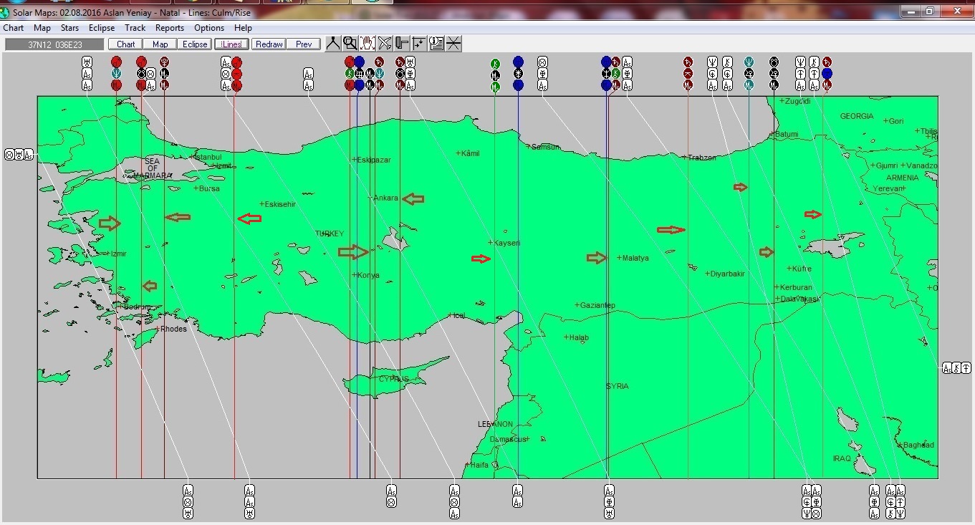This screenshot has width=975, height=525.
Task: Toggle the Lines view button
Action: [231, 44]
